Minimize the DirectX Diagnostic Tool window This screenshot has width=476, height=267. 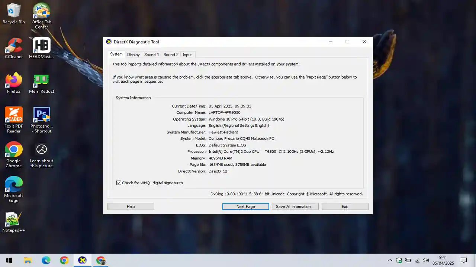click(x=330, y=42)
